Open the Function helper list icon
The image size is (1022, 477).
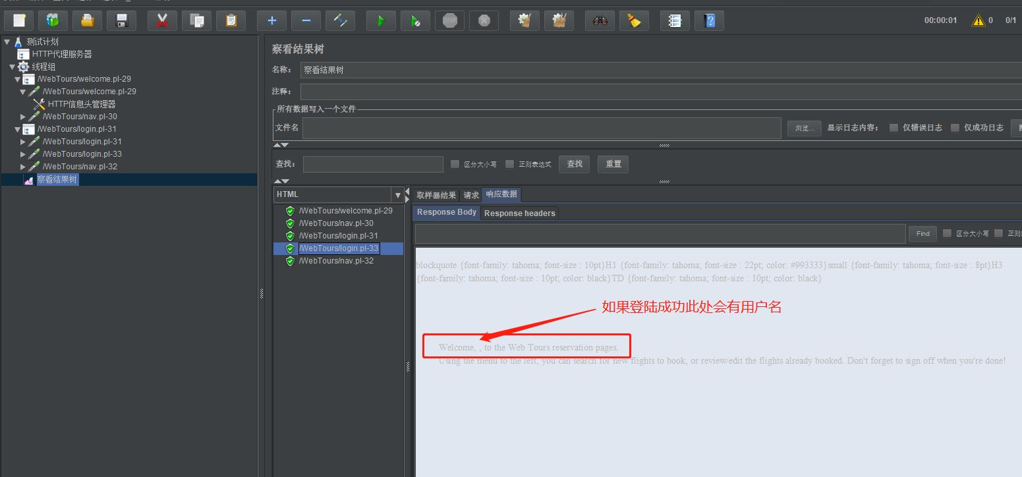click(675, 20)
